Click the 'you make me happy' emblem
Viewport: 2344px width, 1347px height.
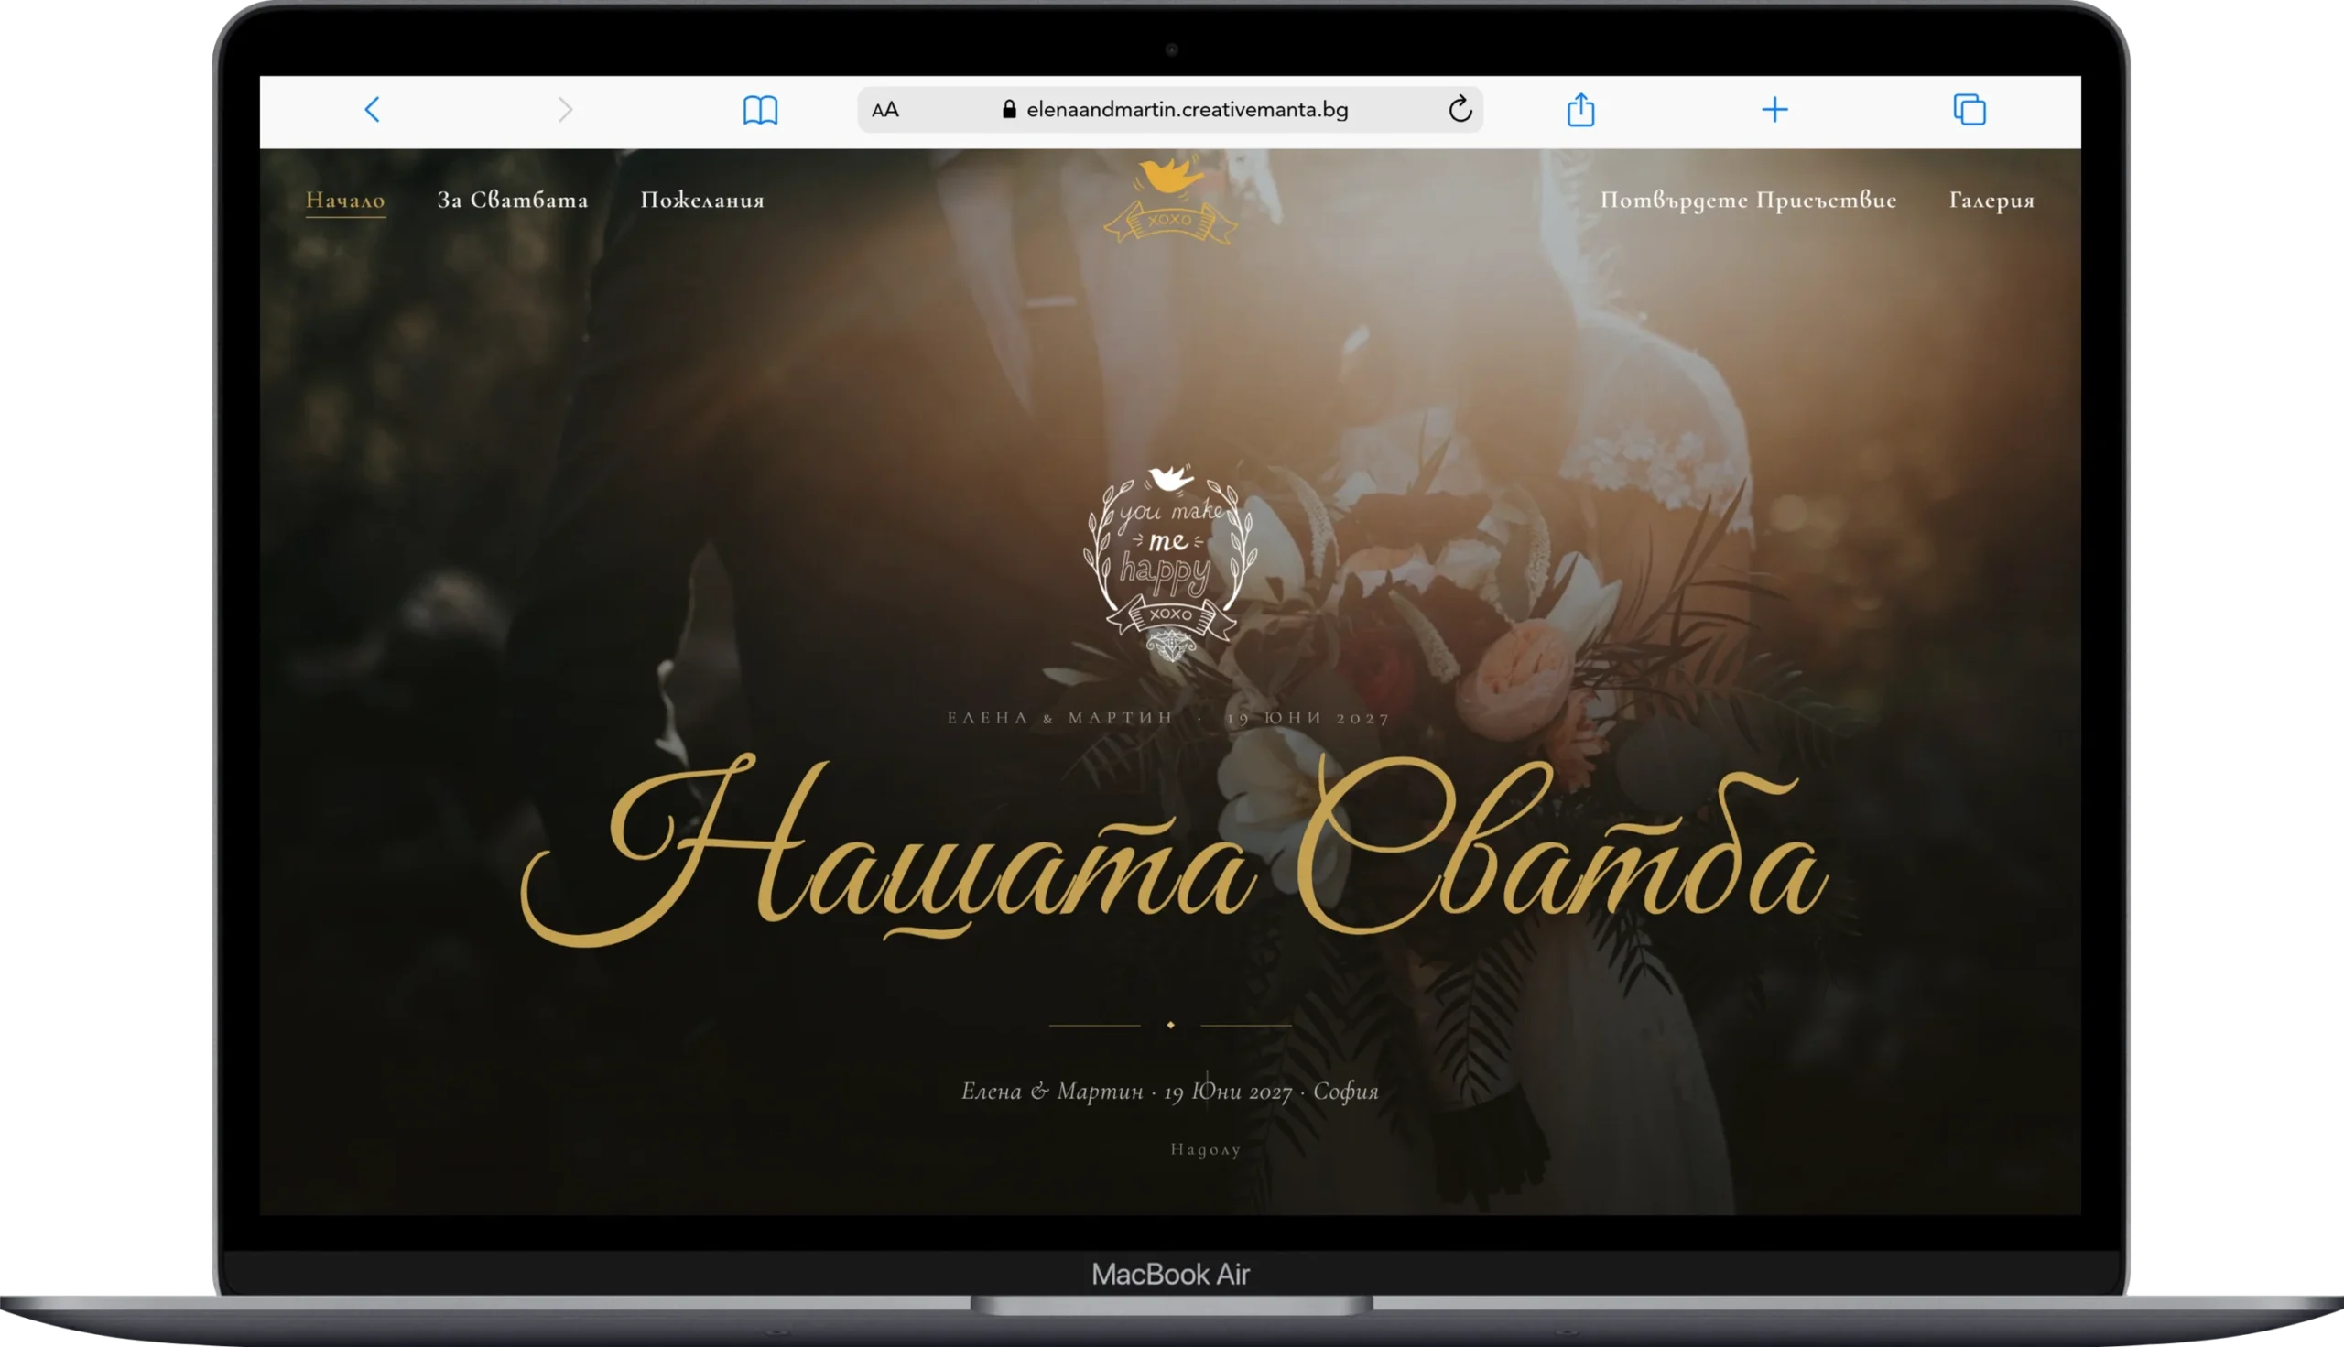click(1170, 563)
